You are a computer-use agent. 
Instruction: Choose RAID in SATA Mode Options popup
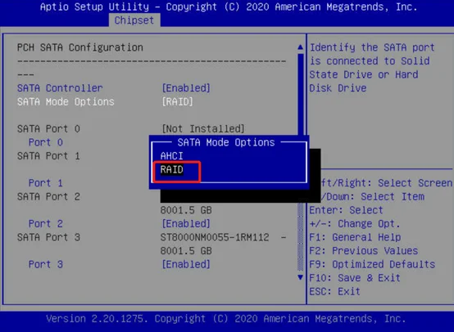click(172, 169)
